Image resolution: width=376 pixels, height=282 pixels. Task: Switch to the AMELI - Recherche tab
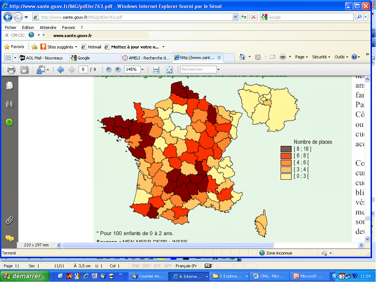tap(147, 58)
